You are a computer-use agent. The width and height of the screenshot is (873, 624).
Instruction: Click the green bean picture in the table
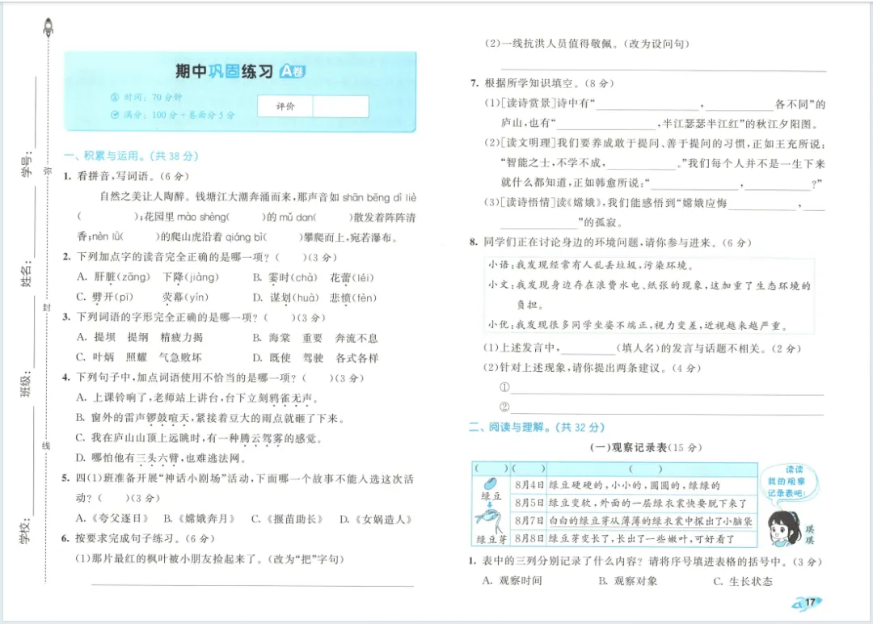pos(490,483)
